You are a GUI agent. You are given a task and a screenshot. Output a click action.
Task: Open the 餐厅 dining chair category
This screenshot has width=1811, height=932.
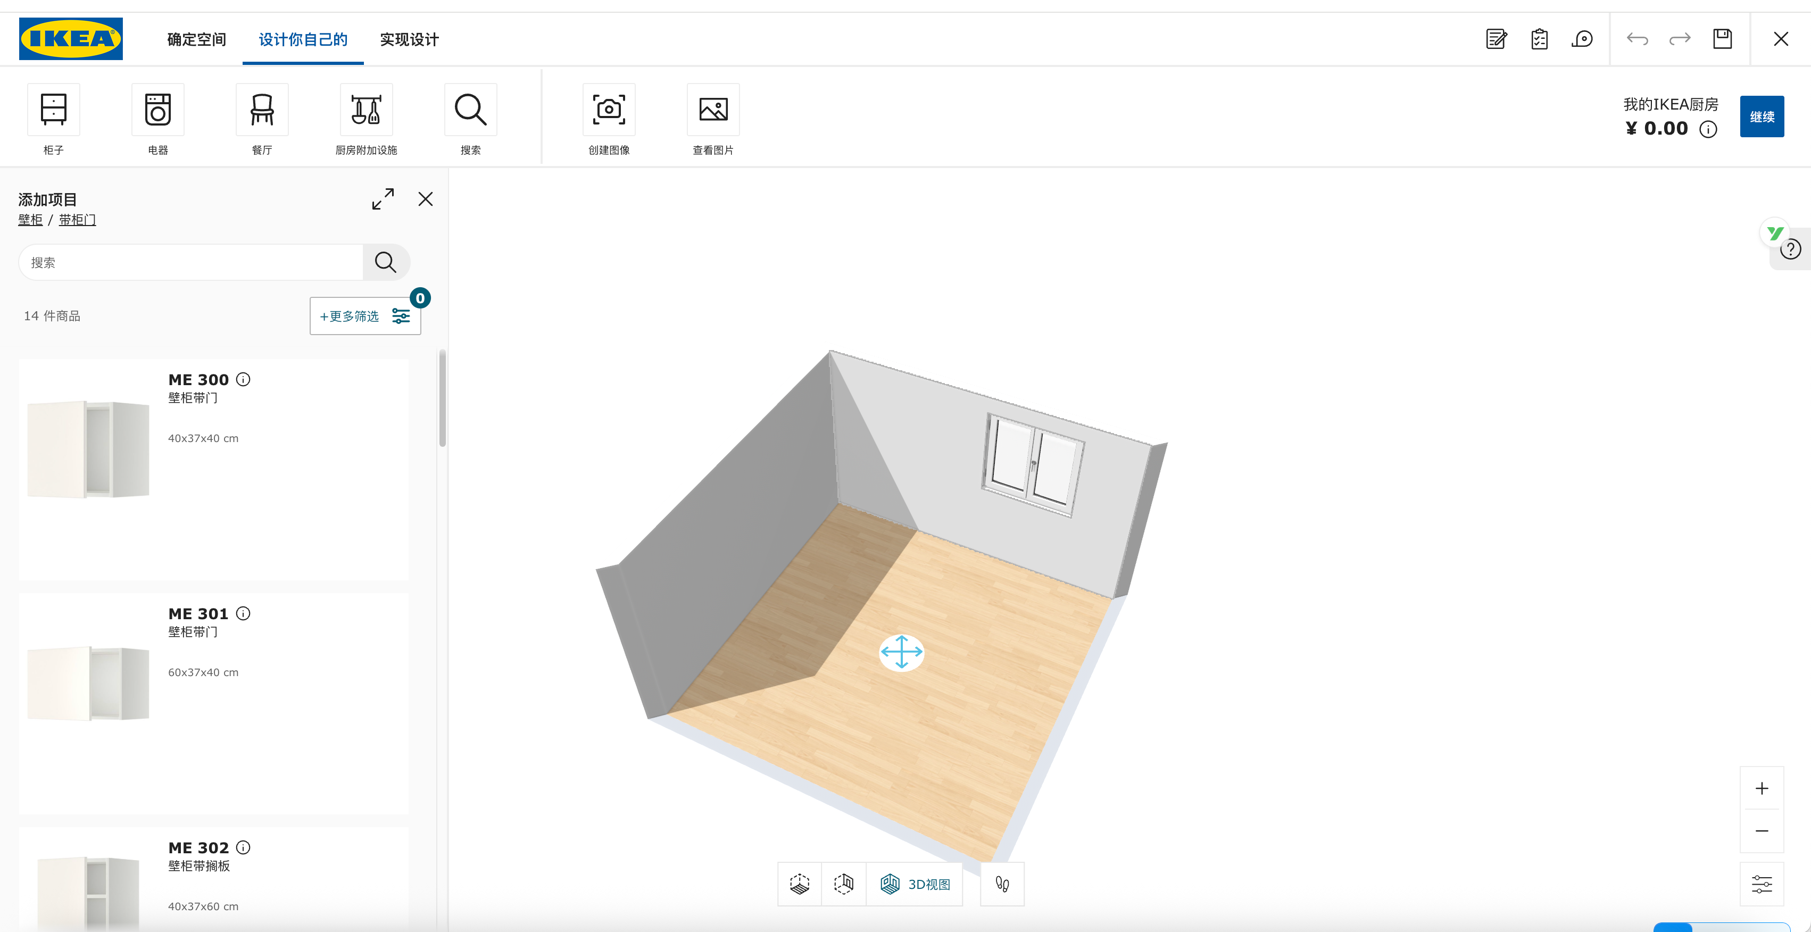click(x=262, y=110)
